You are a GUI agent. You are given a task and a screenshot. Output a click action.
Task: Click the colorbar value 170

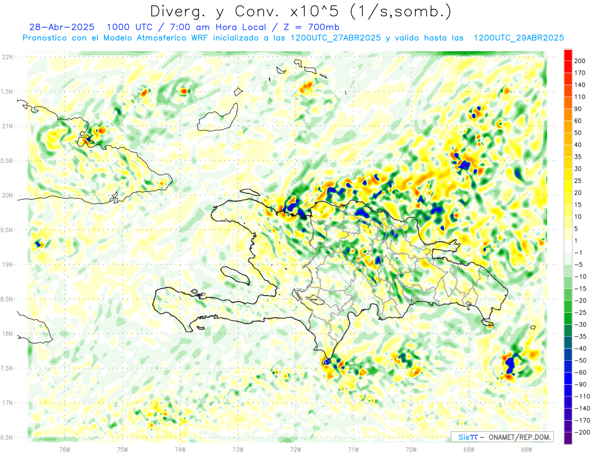click(x=580, y=73)
